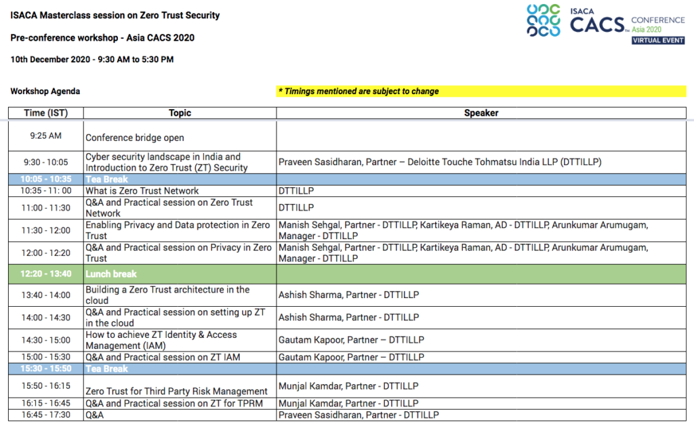The image size is (694, 424).
Task: Click the 'VIRTUAL EVENT' badge in the logo
Action: click(x=658, y=40)
